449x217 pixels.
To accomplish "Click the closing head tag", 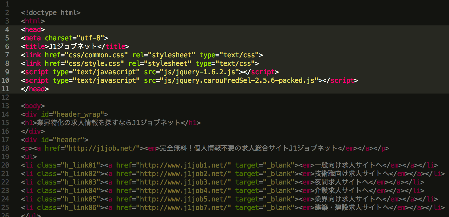I will coord(35,89).
